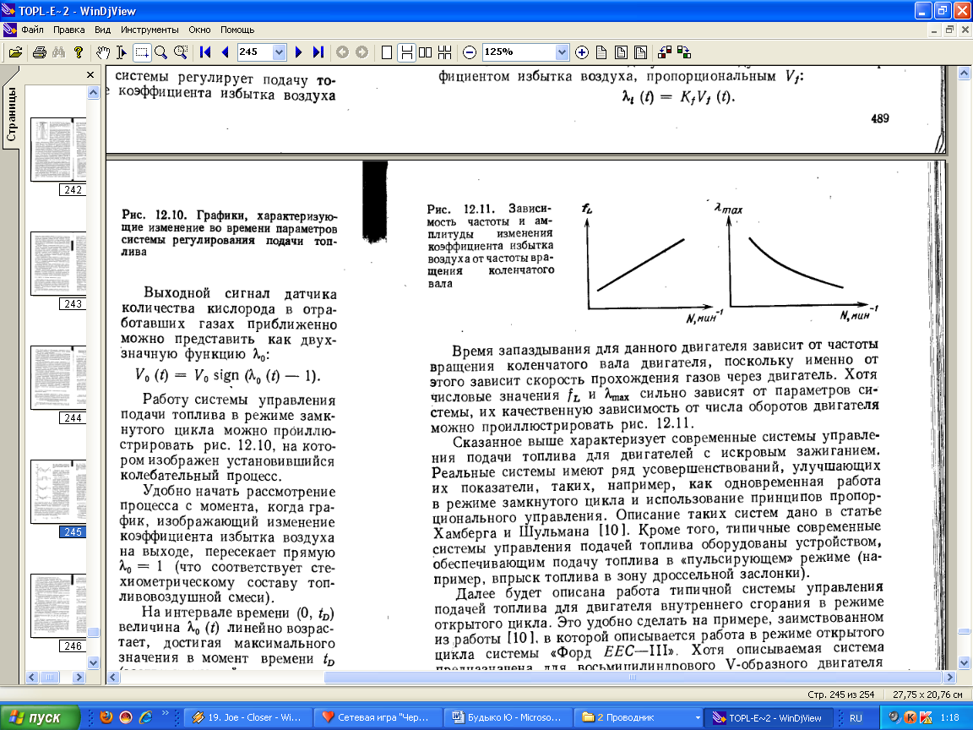Launch Firefox from the quick launch bar

[106, 717]
